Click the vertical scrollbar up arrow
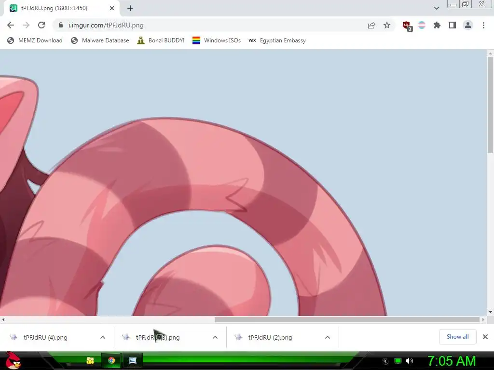The height and width of the screenshot is (370, 494). coord(490,54)
